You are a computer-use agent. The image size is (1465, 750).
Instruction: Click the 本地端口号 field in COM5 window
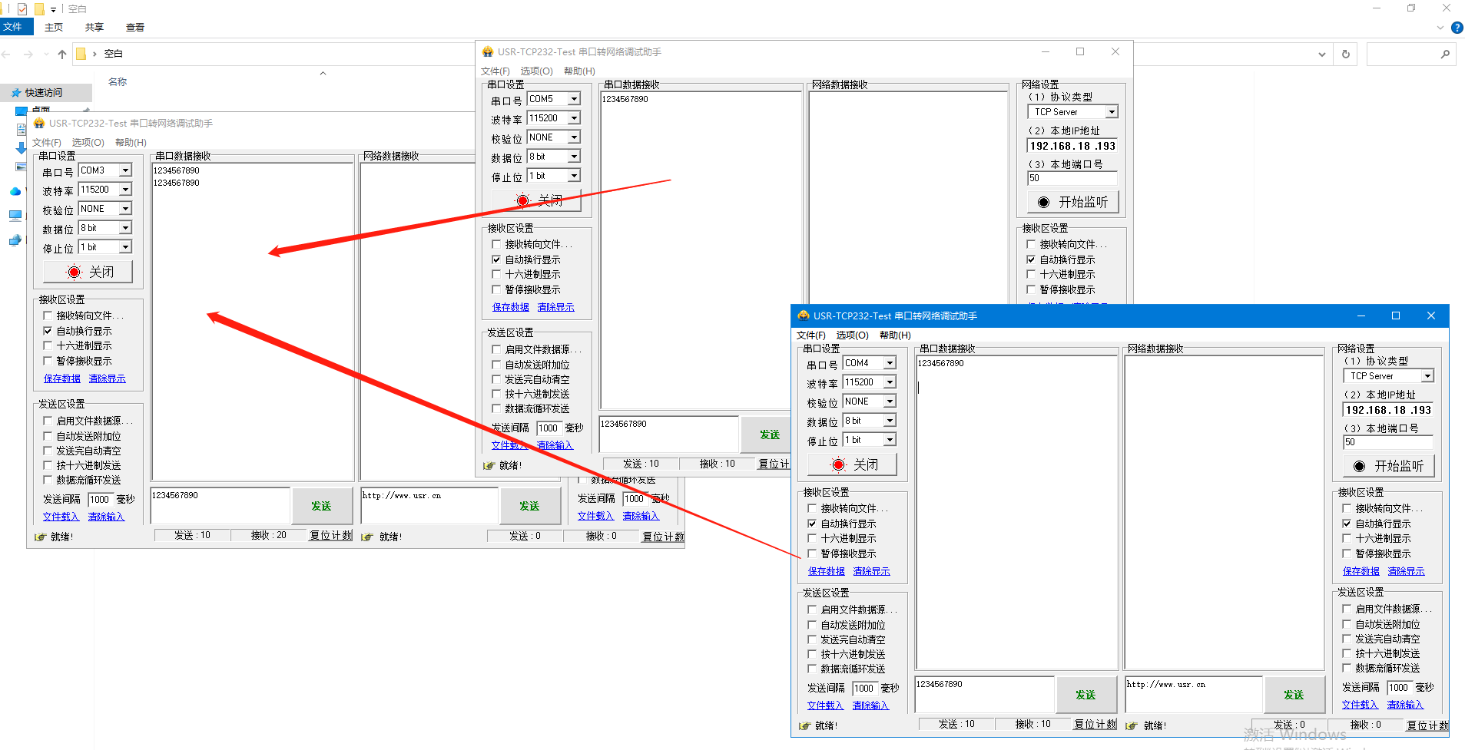(1072, 178)
